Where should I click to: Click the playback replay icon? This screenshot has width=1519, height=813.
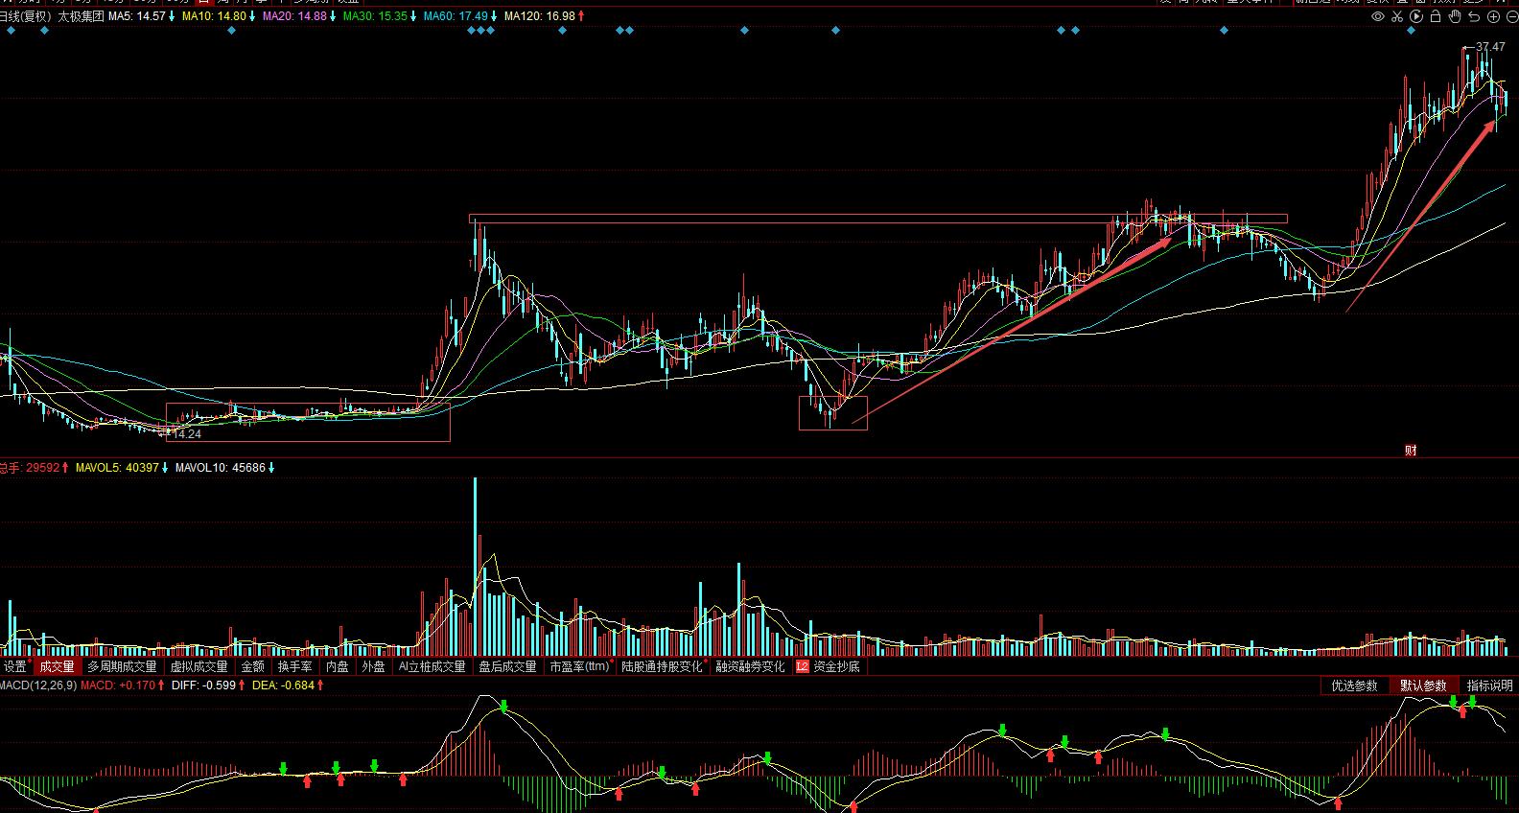[1417, 16]
